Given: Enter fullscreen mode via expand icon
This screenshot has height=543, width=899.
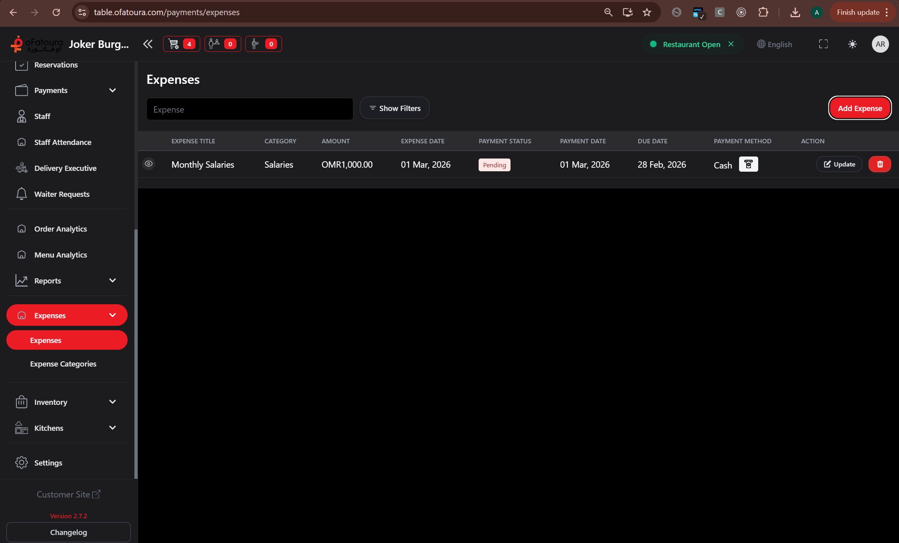Looking at the screenshot, I should pyautogui.click(x=823, y=44).
